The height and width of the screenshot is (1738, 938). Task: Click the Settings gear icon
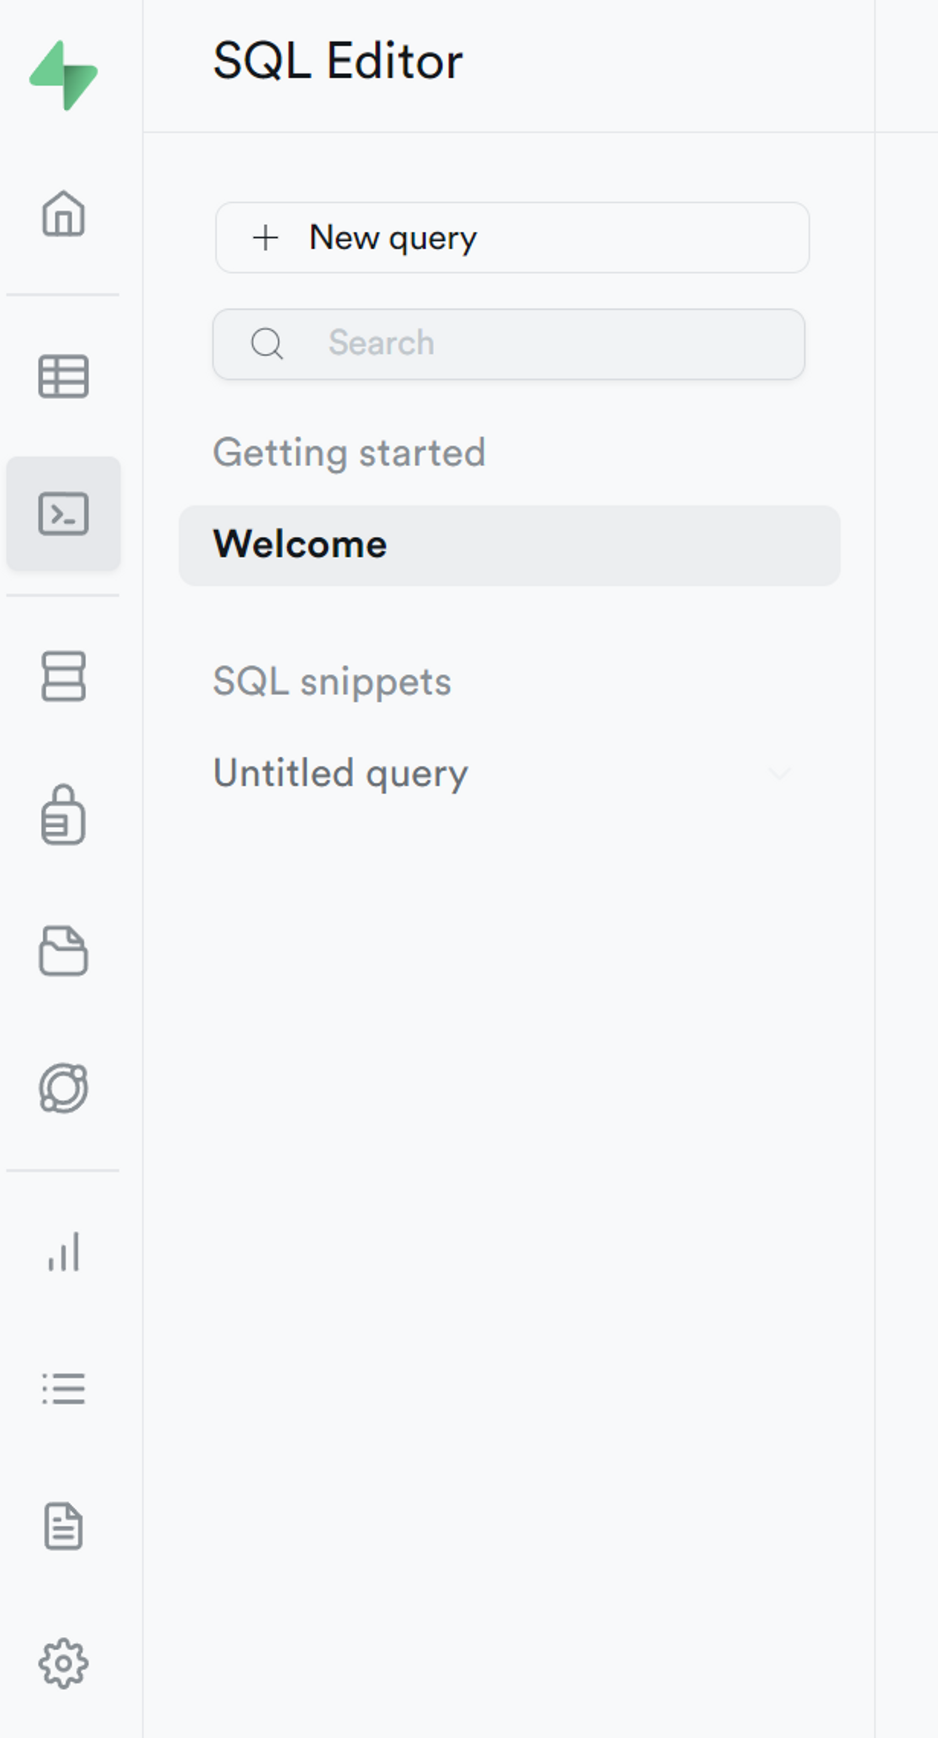63,1664
